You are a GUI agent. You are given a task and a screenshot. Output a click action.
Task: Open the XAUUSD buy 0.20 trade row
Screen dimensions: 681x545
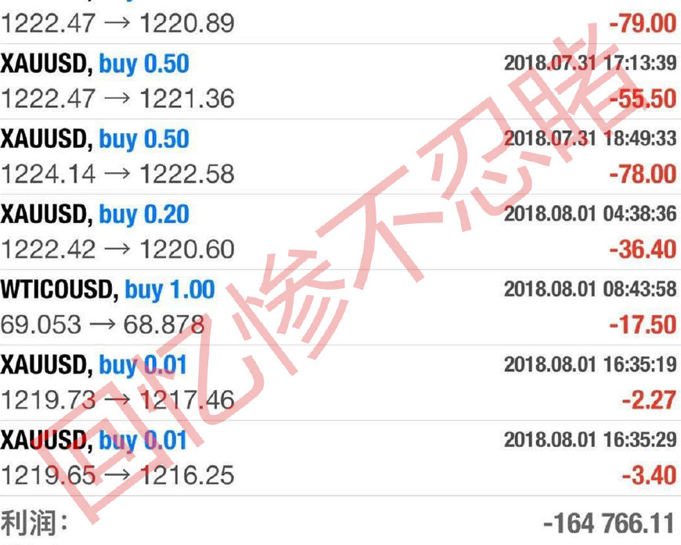pos(340,232)
